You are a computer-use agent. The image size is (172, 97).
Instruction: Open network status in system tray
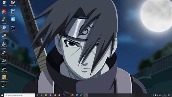160,95
